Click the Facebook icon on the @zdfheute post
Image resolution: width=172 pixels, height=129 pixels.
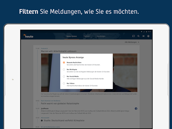pyautogui.click(x=136, y=109)
